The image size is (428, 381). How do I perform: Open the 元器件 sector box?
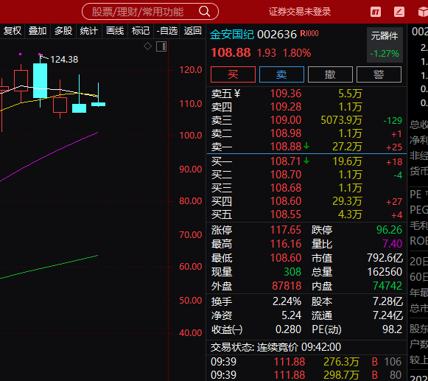click(x=385, y=45)
